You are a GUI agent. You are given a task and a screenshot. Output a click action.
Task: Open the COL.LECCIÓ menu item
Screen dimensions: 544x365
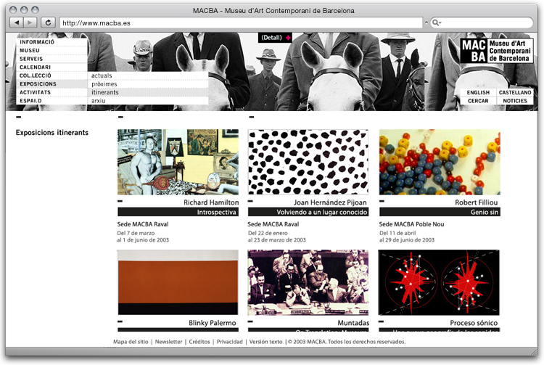35,75
